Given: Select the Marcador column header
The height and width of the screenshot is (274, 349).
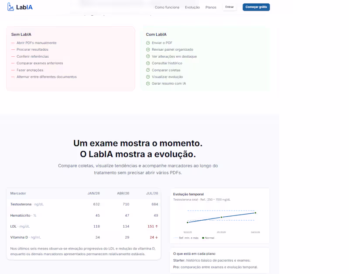Looking at the screenshot, I should pyautogui.click(x=18, y=193).
